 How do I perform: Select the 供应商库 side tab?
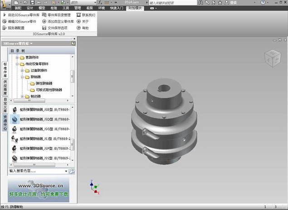pos(5,87)
